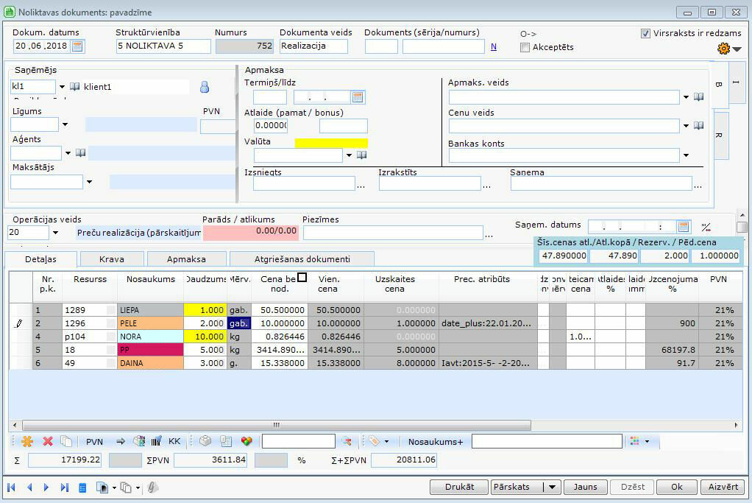Toggle the Akceptēts checkbox
This screenshot has width=752, height=503.
(x=525, y=48)
